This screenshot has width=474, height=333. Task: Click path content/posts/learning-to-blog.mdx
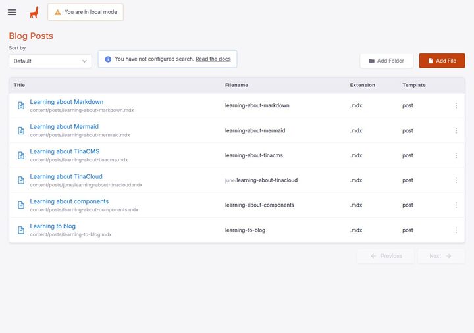pos(70,234)
